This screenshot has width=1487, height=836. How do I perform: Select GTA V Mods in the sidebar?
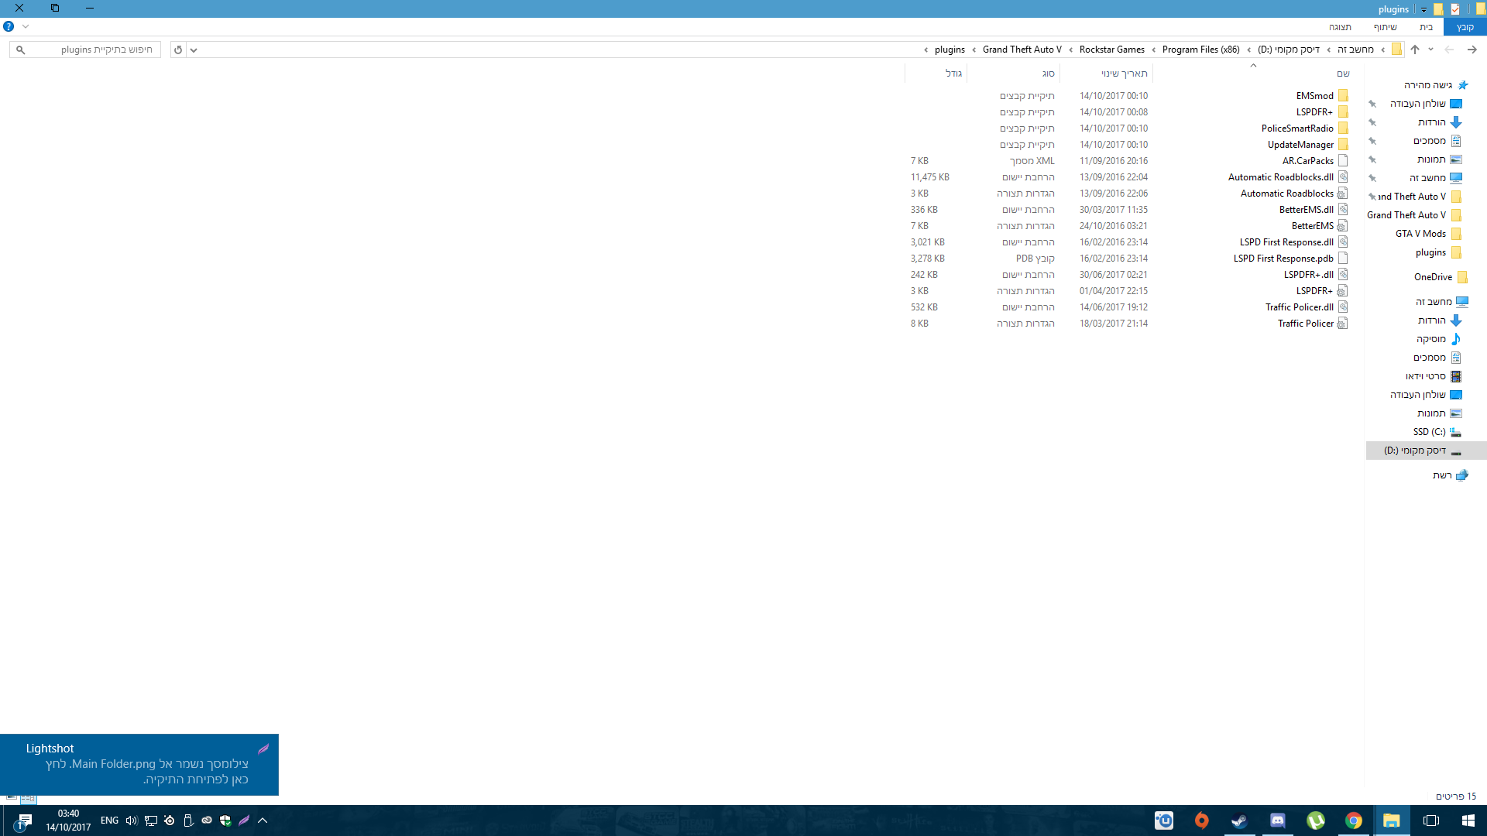[x=1420, y=234]
